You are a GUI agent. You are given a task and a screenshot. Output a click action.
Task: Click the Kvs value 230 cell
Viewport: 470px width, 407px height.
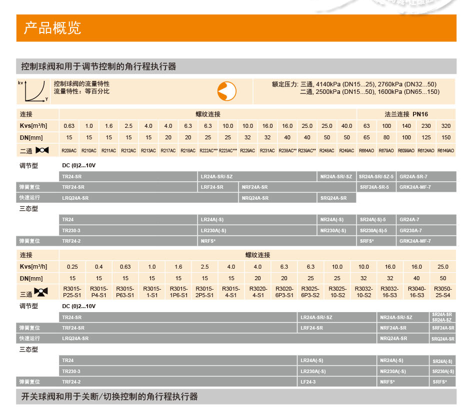426,126
